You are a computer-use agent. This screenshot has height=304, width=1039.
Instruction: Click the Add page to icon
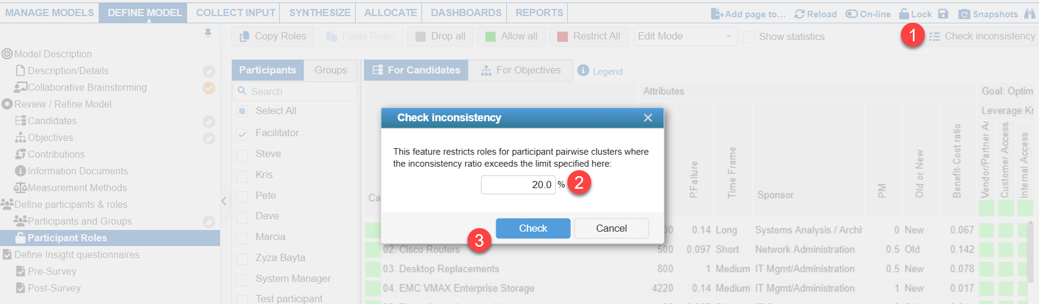click(717, 14)
